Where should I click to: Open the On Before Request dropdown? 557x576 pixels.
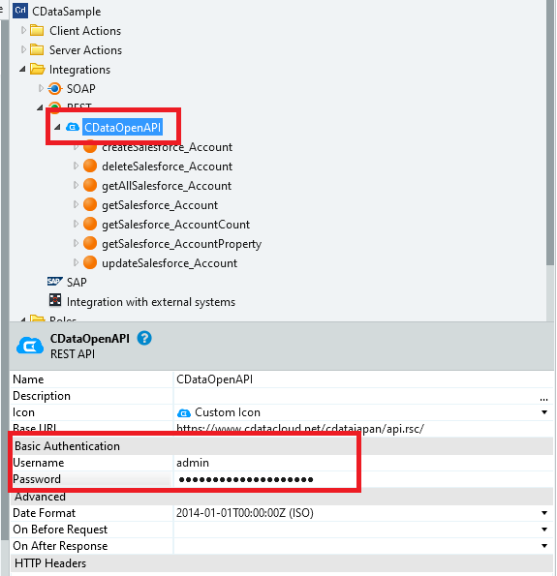point(544,530)
